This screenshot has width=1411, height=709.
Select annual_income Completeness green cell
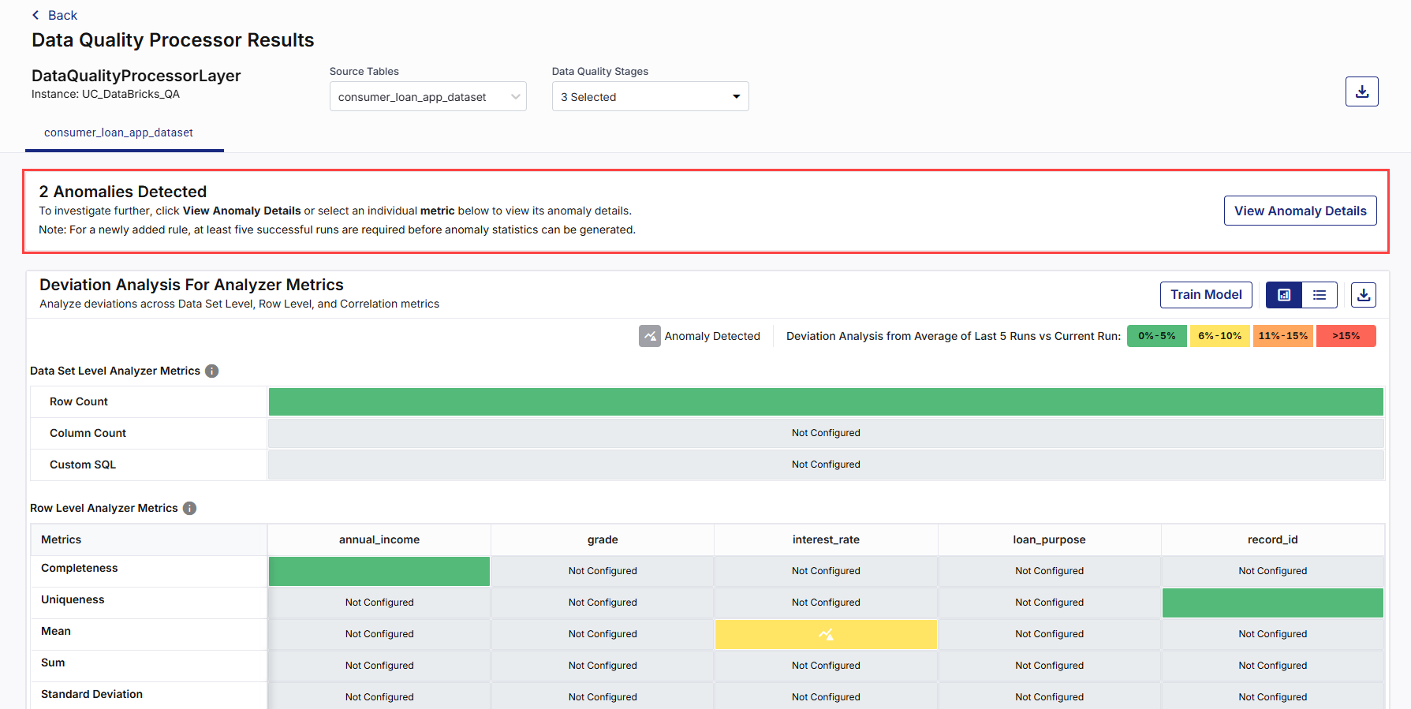click(379, 571)
